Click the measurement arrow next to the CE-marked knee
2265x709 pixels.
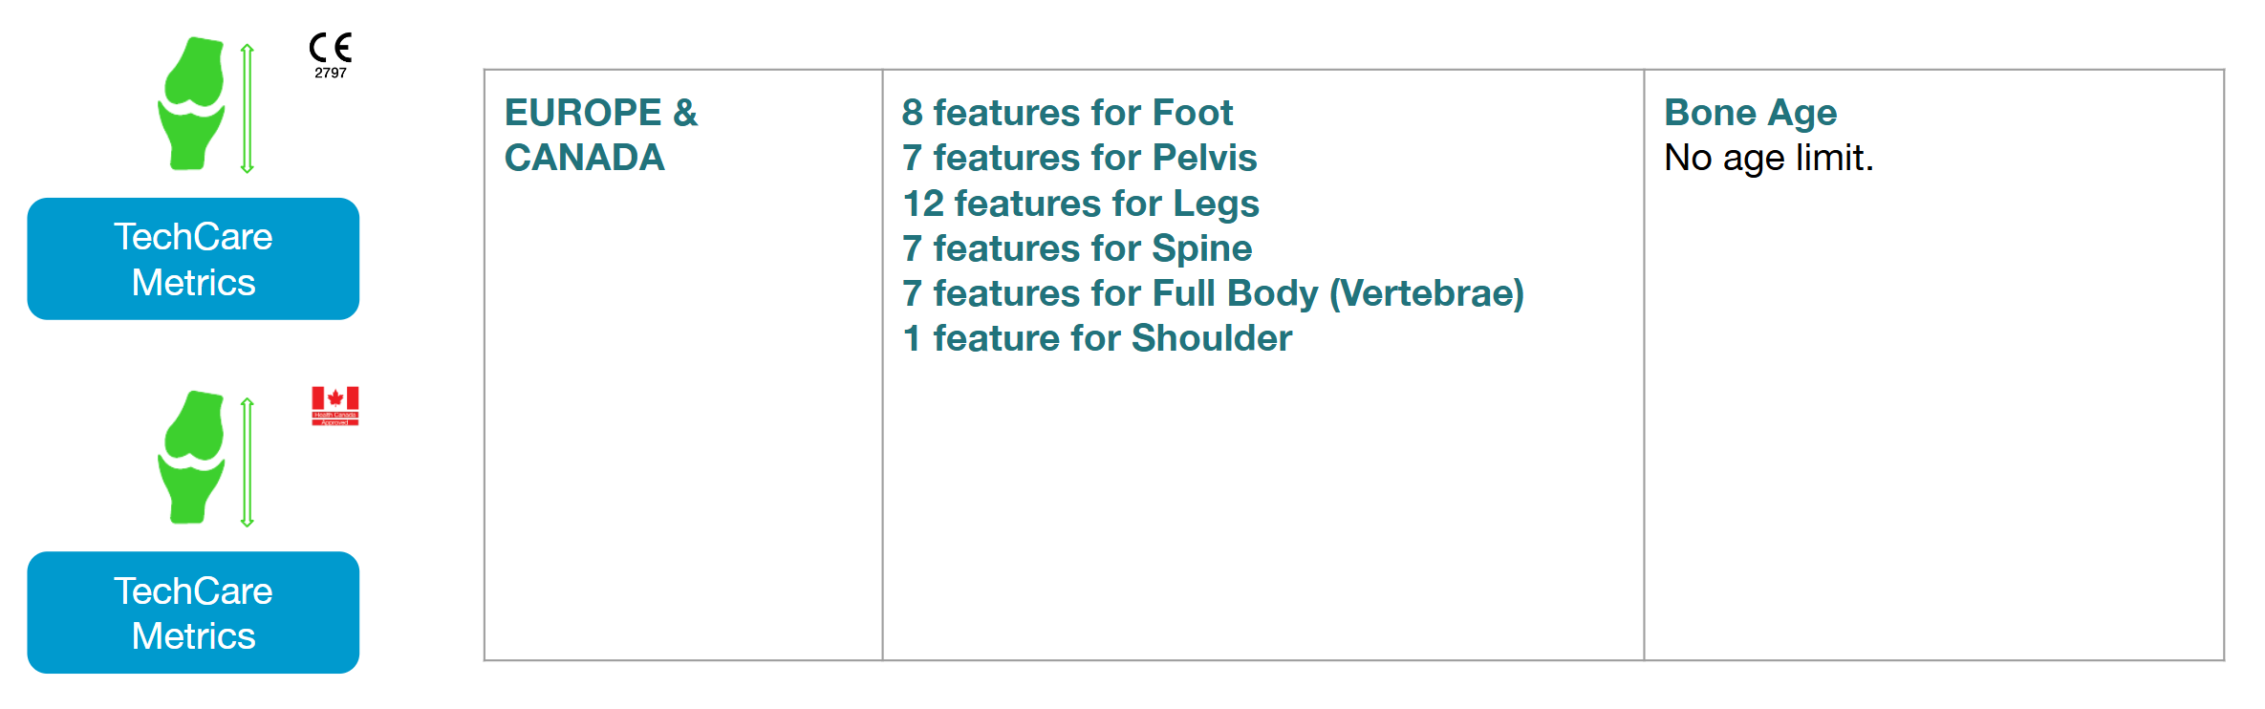pyautogui.click(x=247, y=108)
